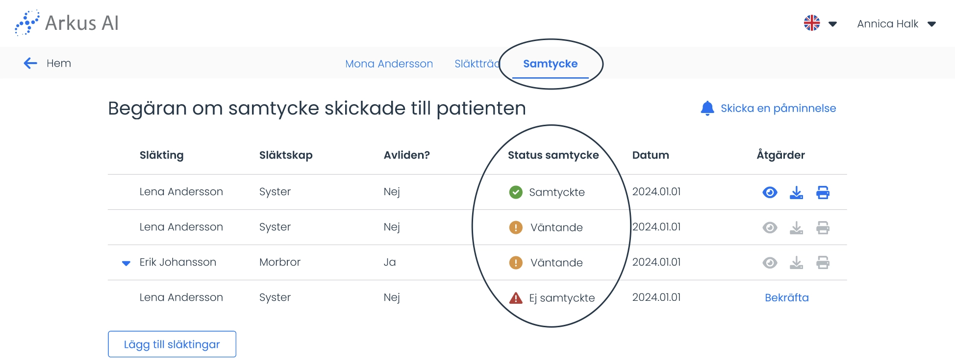
Task: Open the language dropdown arrow
Action: point(832,24)
